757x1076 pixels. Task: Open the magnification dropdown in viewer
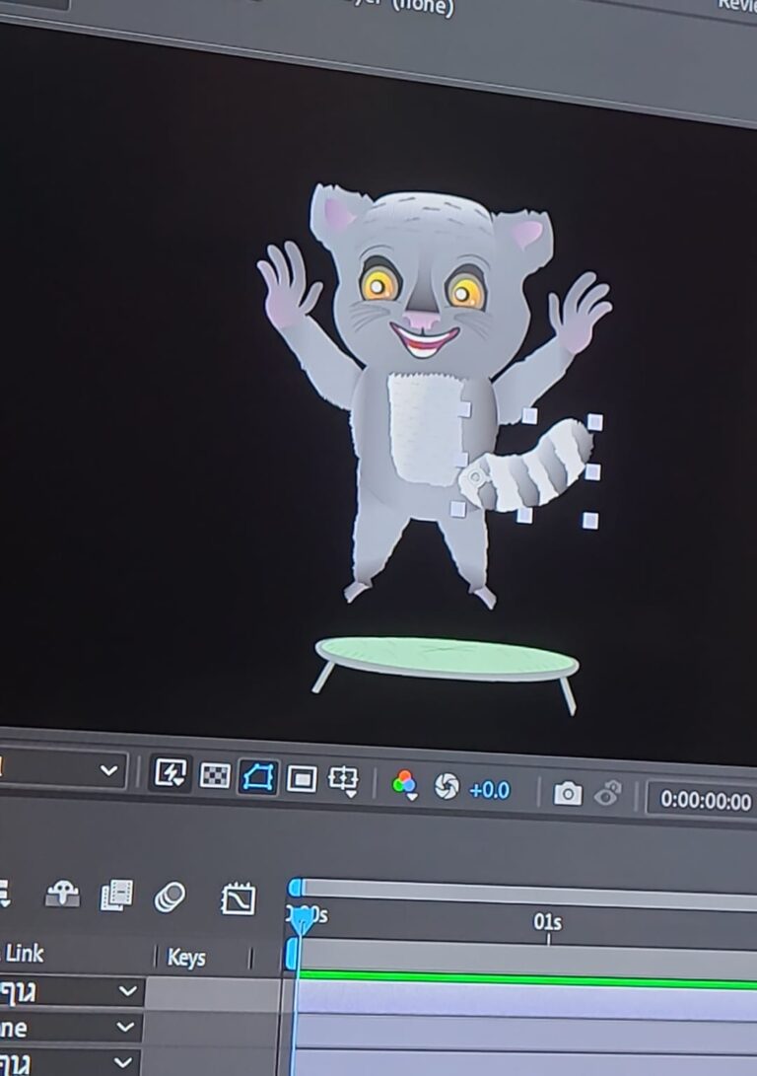108,770
